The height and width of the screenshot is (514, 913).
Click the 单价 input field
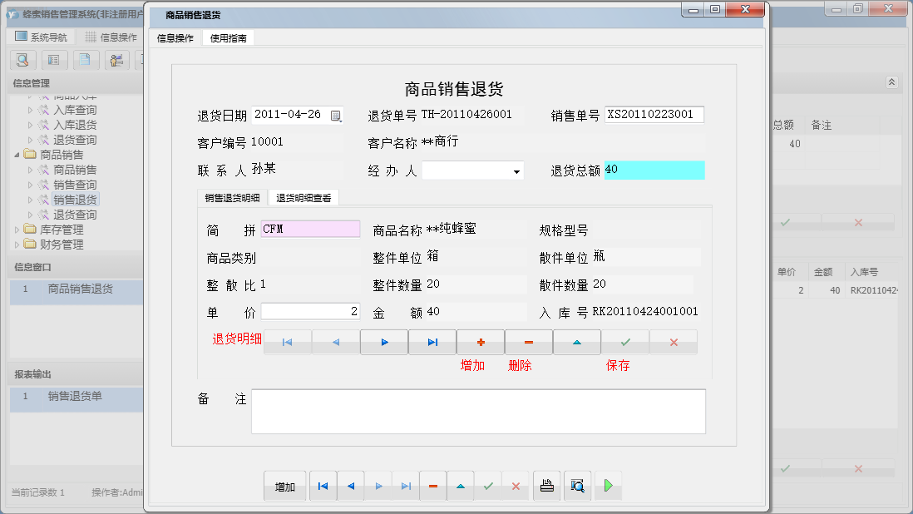[310, 311]
